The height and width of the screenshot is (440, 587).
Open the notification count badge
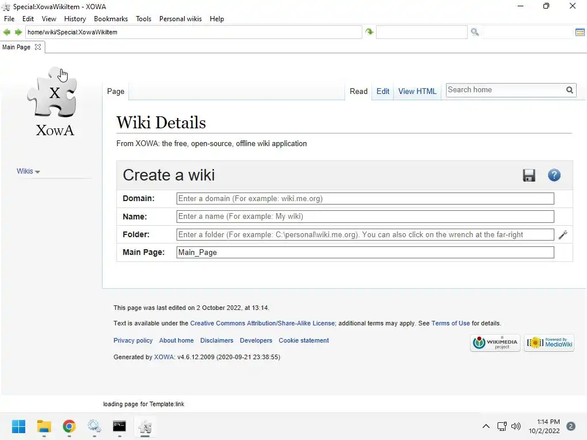(570, 426)
